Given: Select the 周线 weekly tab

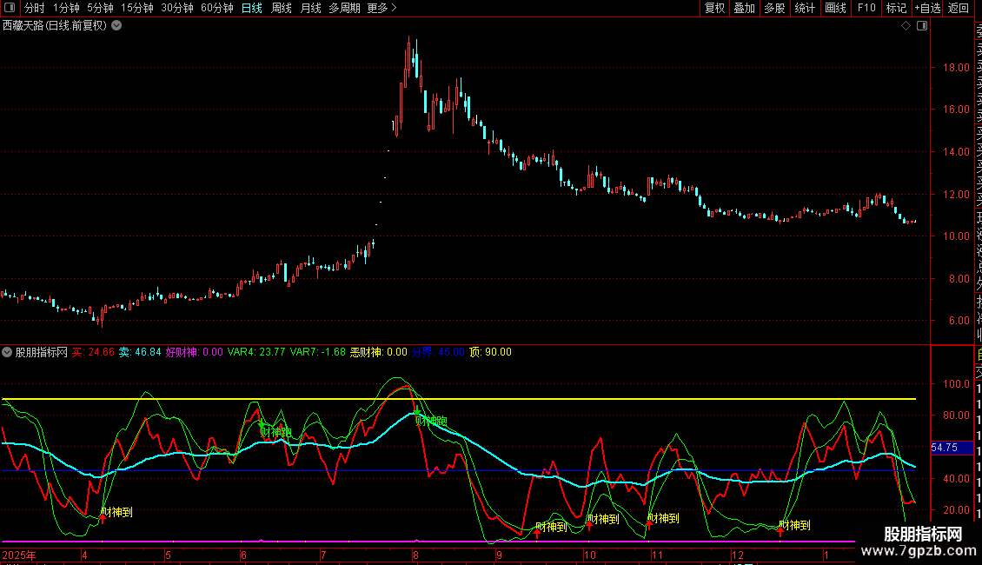Looking at the screenshot, I should pos(281,8).
